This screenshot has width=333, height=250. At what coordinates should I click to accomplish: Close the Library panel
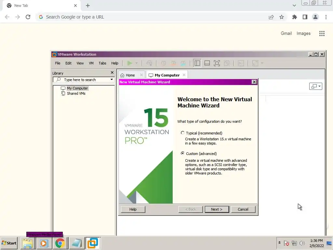[112, 73]
